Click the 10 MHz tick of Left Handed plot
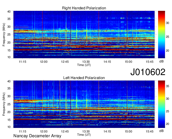The image size is (172, 139). pyautogui.click(x=9, y=127)
